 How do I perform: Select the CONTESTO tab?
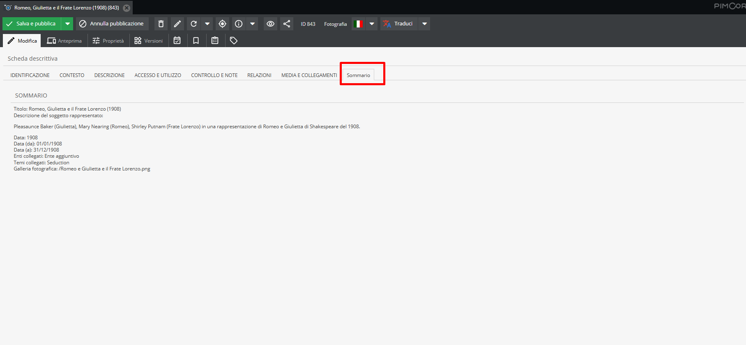[x=72, y=75]
